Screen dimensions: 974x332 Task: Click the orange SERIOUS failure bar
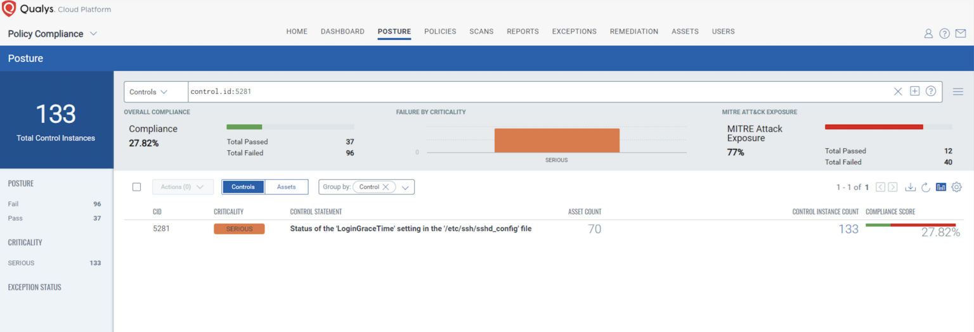557,140
